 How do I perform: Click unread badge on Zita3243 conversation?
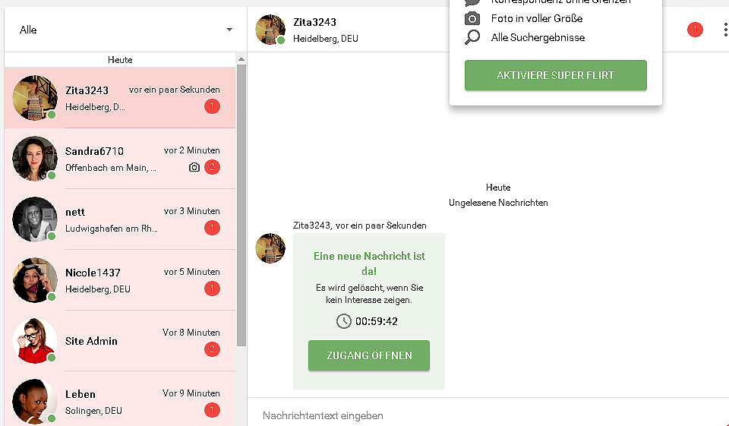coord(213,106)
